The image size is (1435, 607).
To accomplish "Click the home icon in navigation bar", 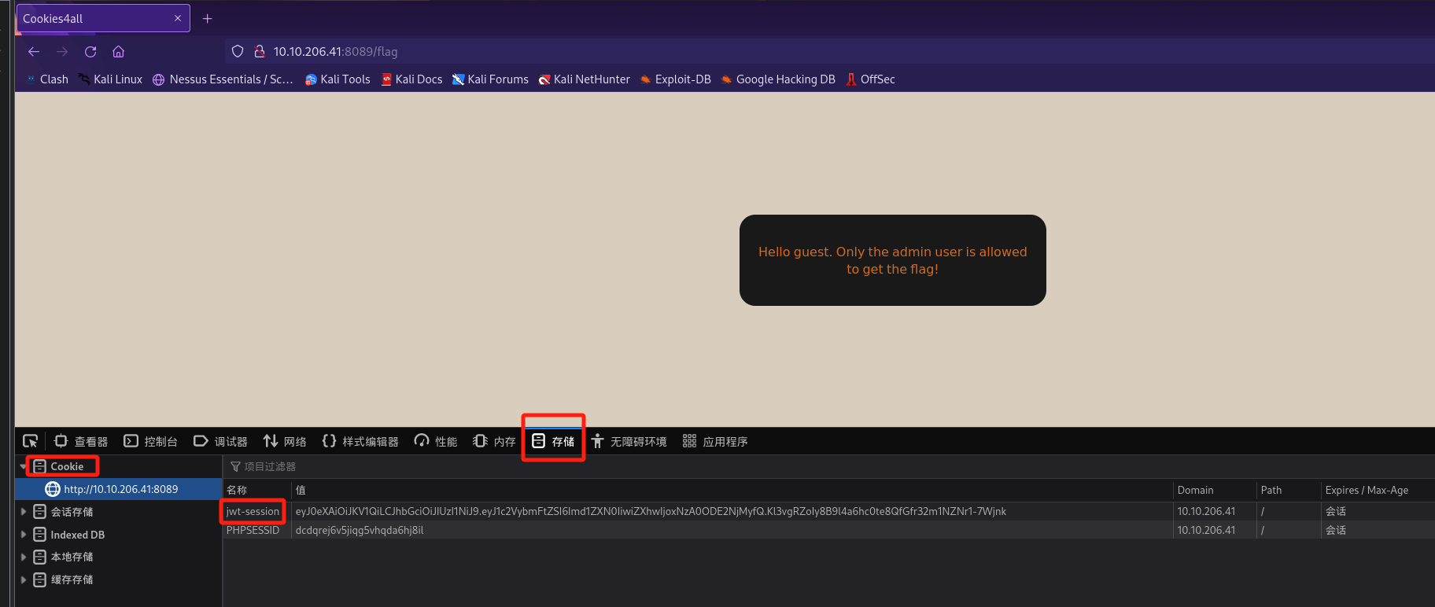I will [x=119, y=52].
